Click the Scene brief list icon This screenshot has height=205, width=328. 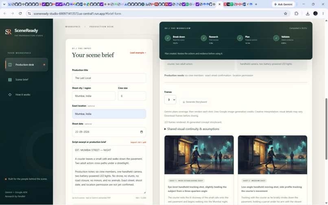[10, 80]
